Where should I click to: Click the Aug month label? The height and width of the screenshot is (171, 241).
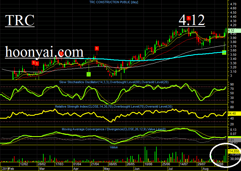click(206, 169)
